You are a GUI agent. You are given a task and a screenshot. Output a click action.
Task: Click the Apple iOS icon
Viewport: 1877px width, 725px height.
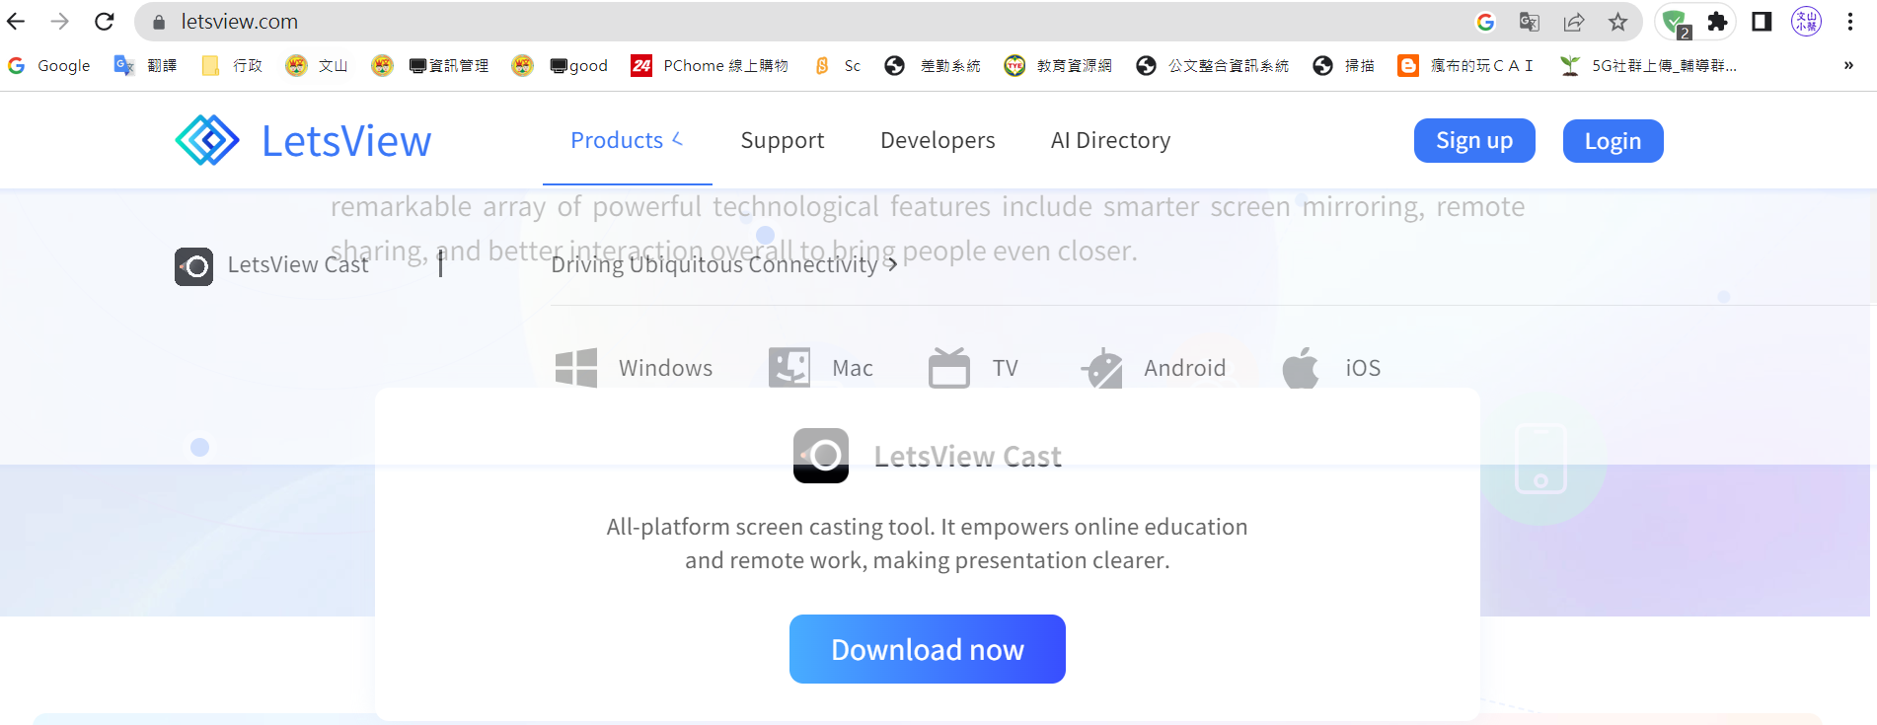click(1301, 368)
